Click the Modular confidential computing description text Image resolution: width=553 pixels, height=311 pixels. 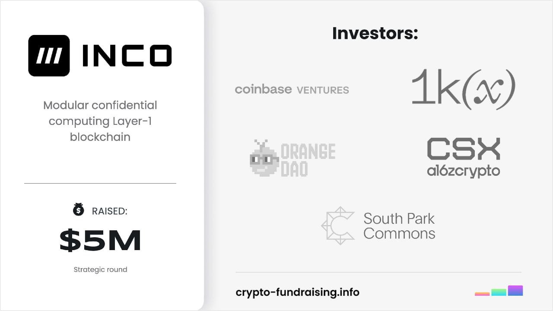pyautogui.click(x=100, y=121)
